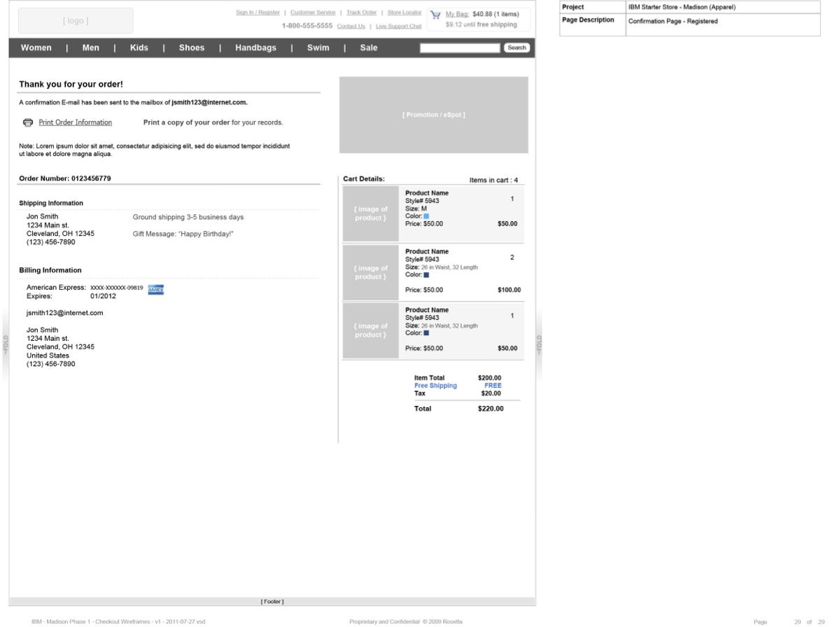Click Ground shipping 3-5 business days text

tap(188, 217)
